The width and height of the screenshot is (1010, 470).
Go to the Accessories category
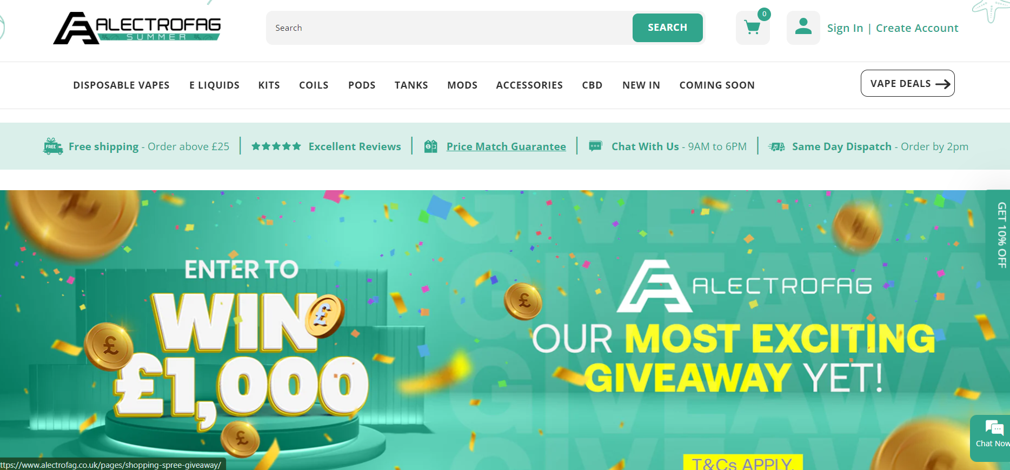[x=529, y=85]
